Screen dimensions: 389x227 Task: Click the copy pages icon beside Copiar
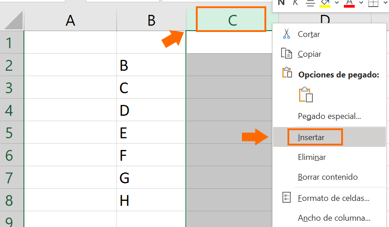286,53
